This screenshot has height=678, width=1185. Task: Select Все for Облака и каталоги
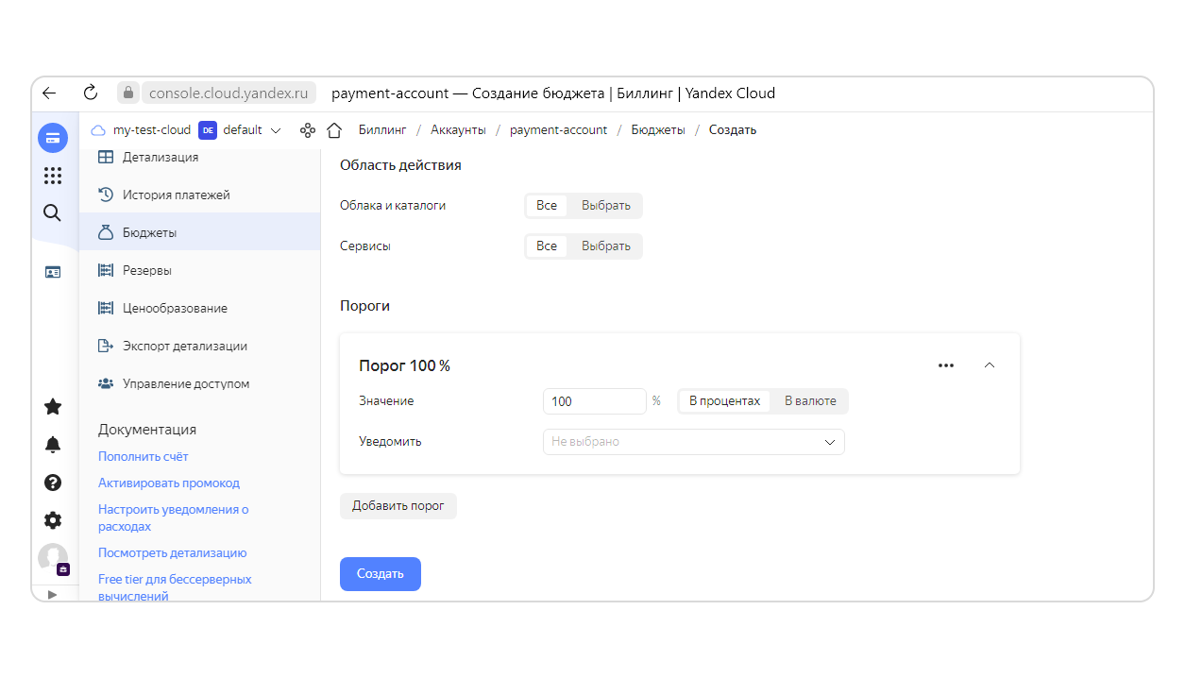547,205
